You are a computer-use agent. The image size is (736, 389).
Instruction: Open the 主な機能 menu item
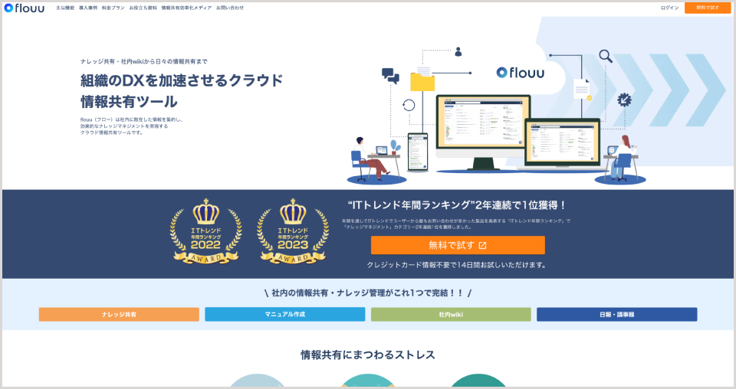click(x=65, y=8)
